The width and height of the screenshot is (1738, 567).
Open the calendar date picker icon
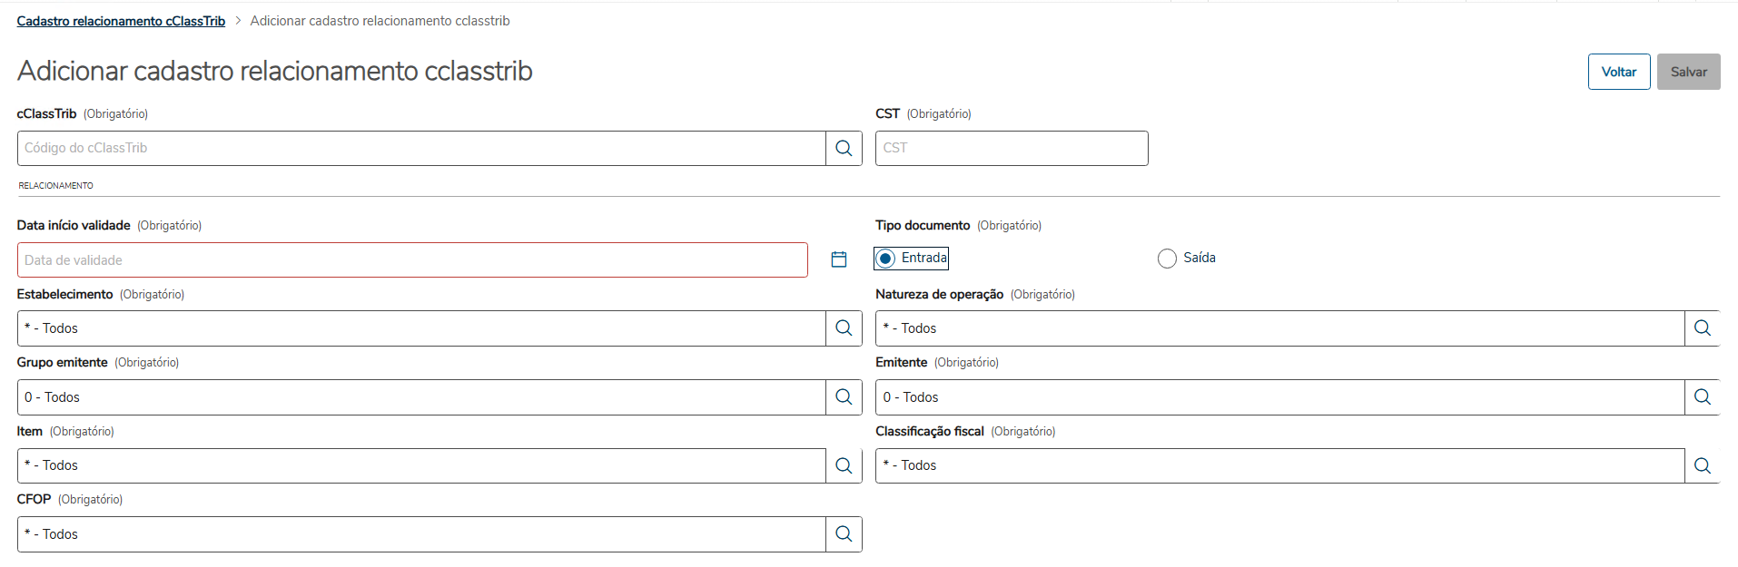click(839, 259)
